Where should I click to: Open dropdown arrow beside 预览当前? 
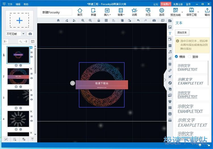pos(182,12)
